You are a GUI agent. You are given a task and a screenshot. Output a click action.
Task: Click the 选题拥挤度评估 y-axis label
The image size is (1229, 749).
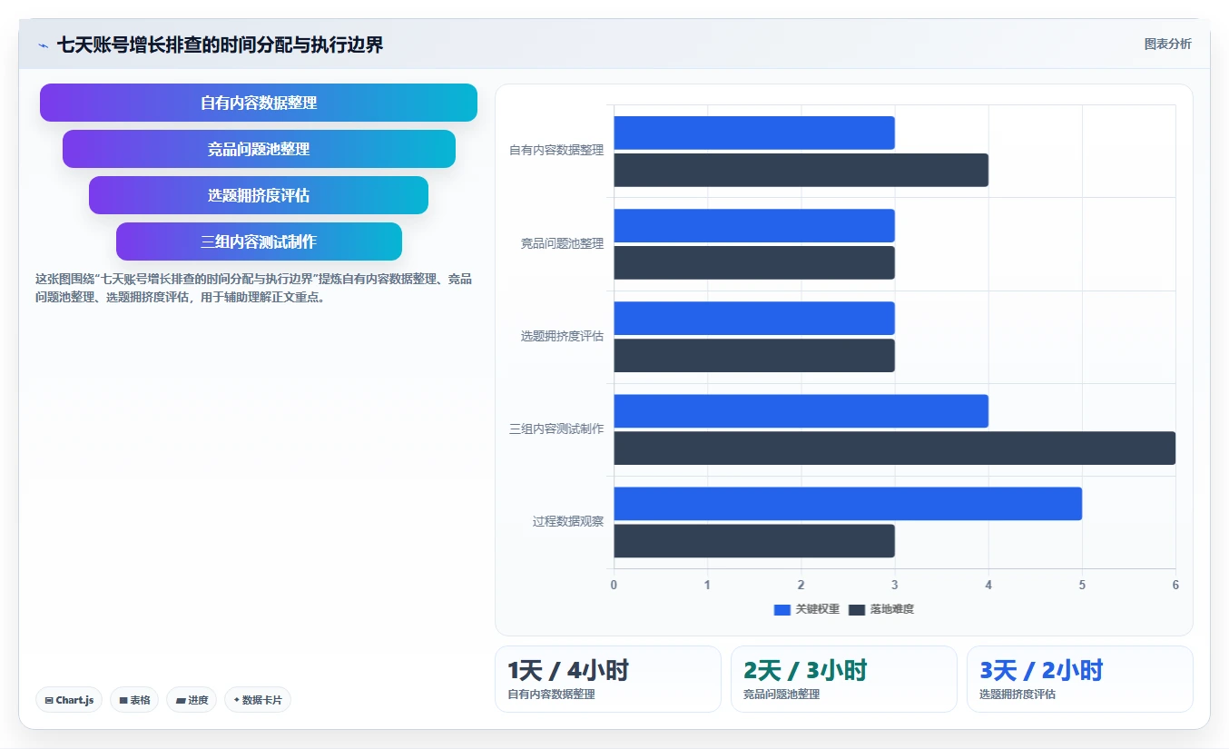tap(562, 337)
